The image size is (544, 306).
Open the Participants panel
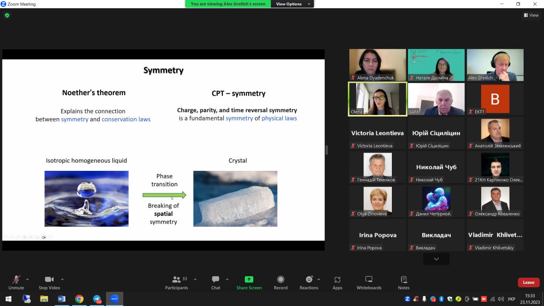click(176, 282)
